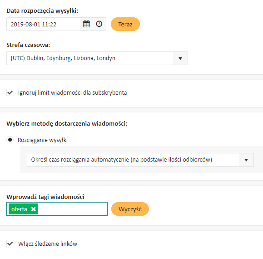
Task: Click the Strefa czasowa heading label
Action: pos(28,45)
